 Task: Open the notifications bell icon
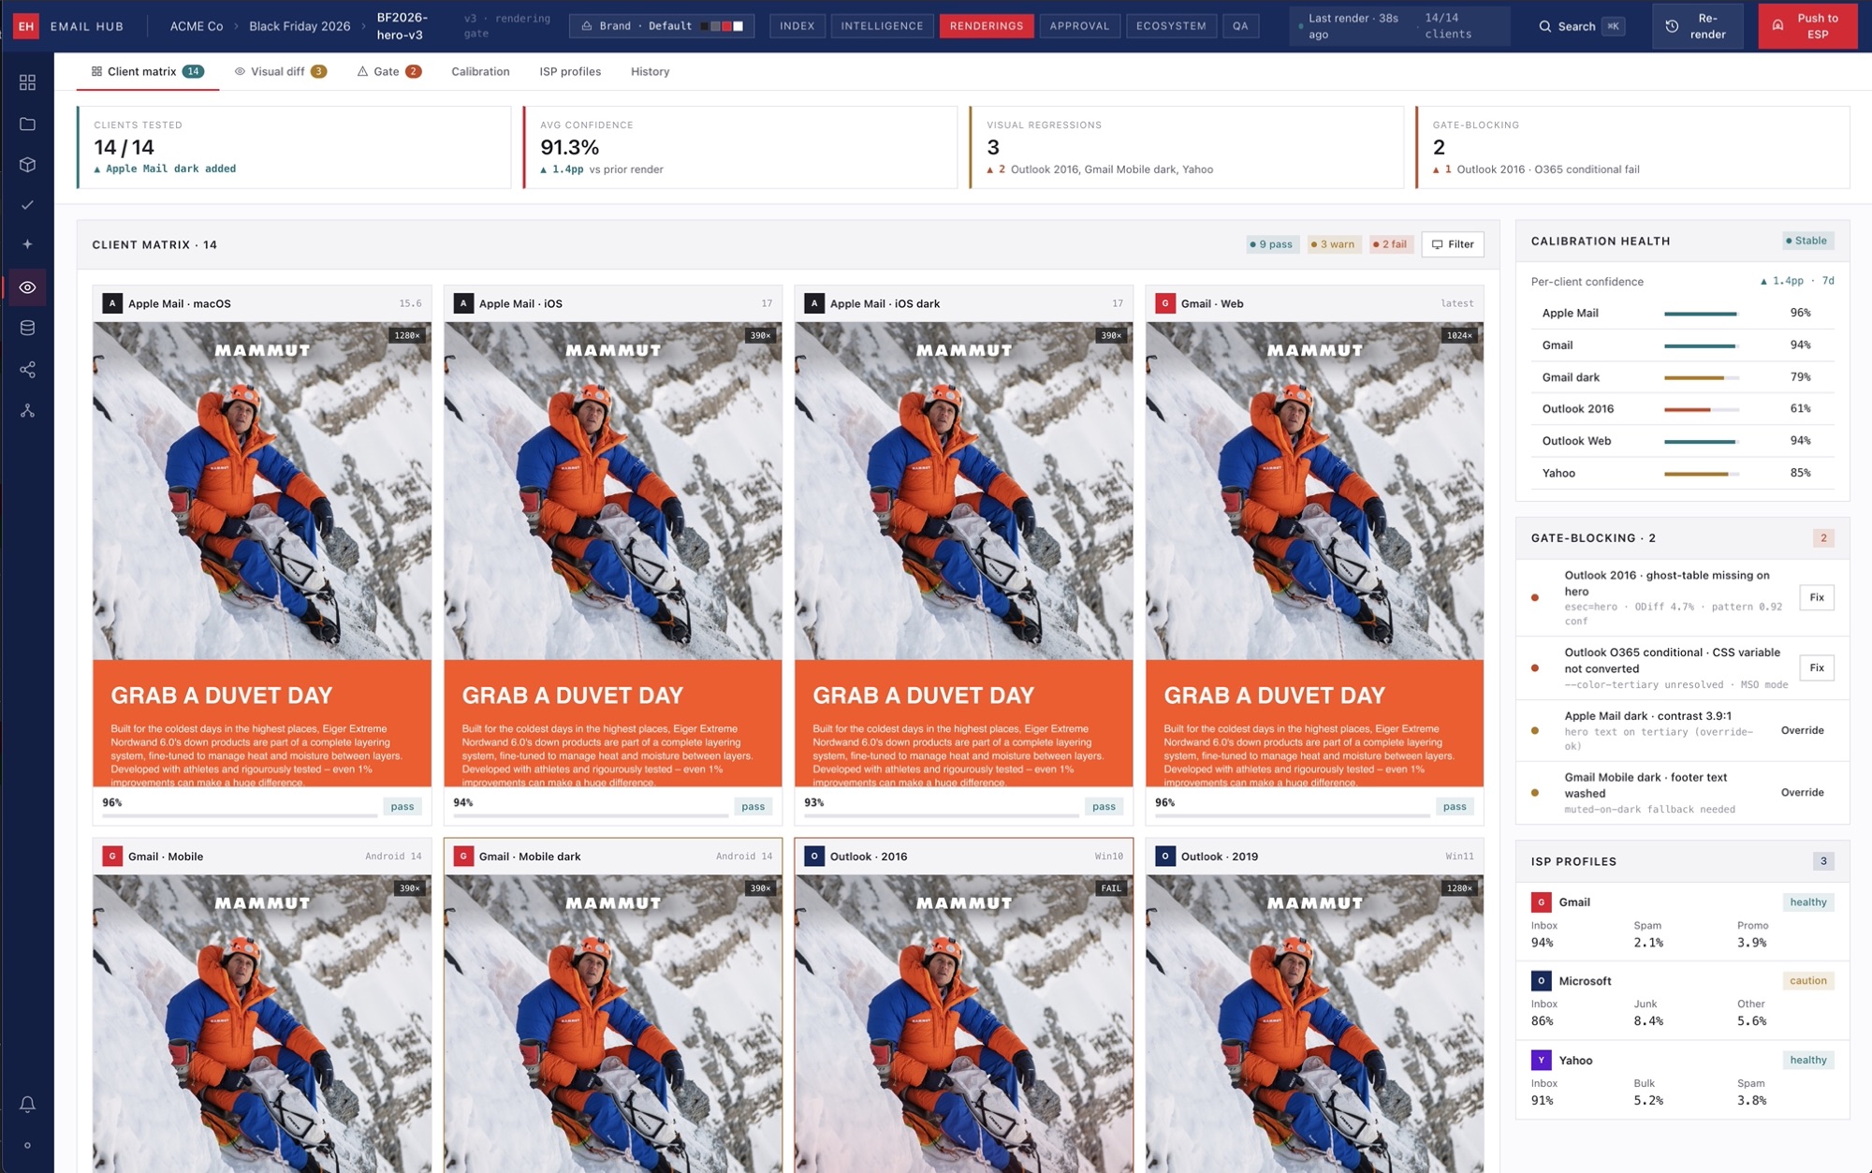click(x=27, y=1105)
